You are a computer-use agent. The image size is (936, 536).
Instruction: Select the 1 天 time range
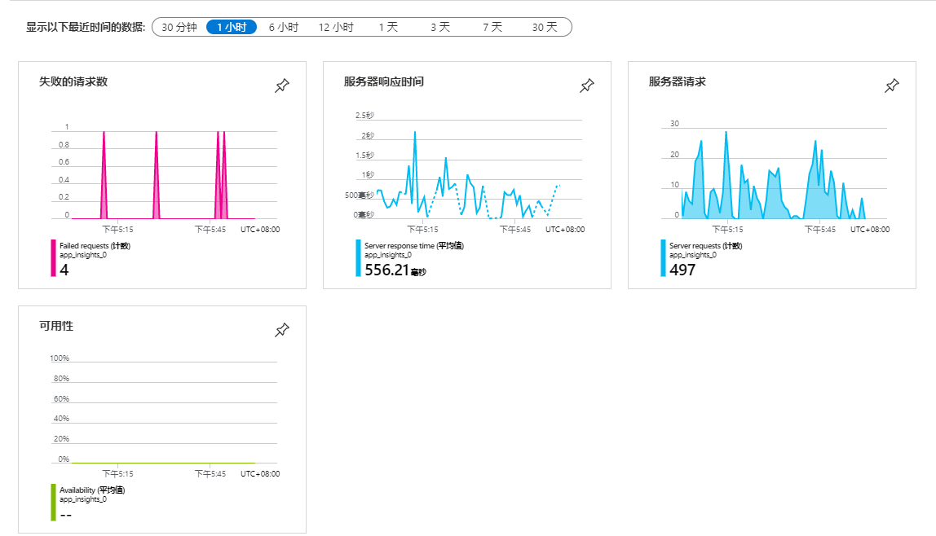[x=388, y=28]
